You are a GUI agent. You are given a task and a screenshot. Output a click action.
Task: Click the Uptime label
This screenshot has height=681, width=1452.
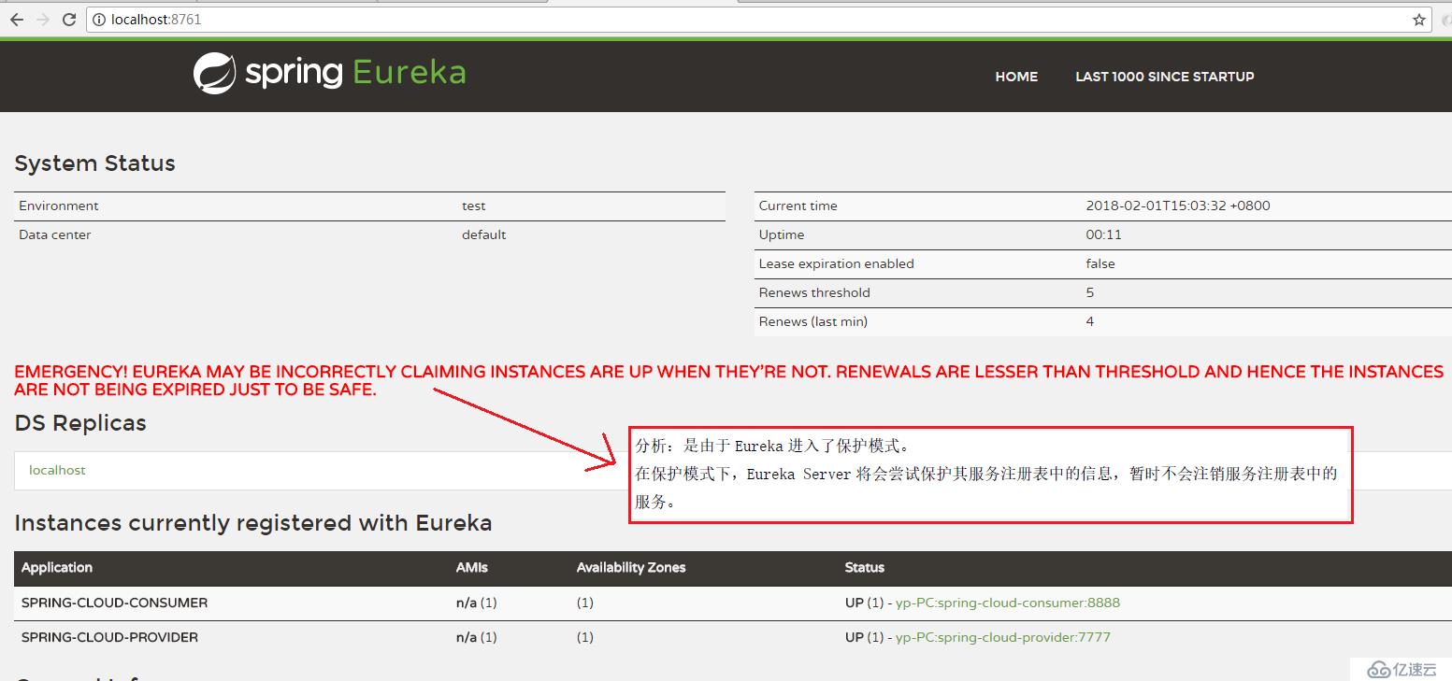781,234
